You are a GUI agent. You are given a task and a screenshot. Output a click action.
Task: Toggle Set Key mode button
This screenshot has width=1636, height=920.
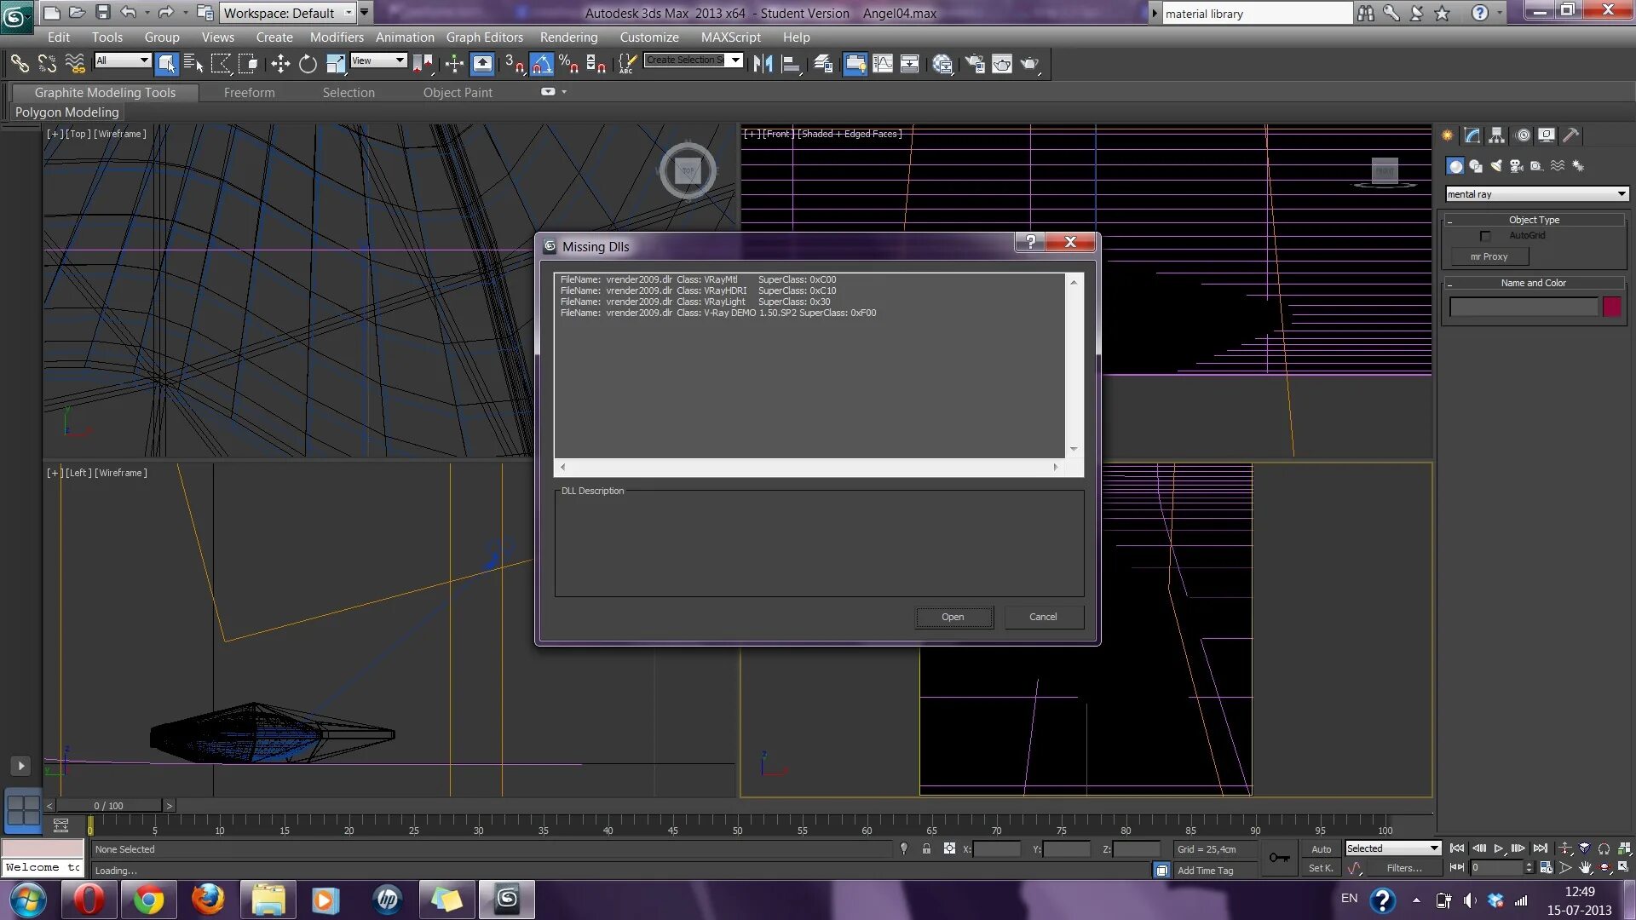coord(1321,868)
